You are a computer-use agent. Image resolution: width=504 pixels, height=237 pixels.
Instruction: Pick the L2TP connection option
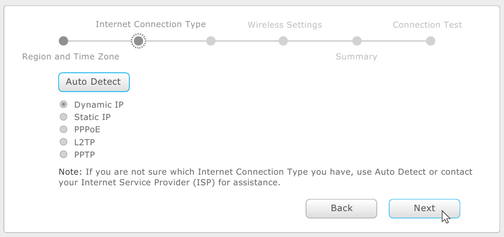click(64, 142)
